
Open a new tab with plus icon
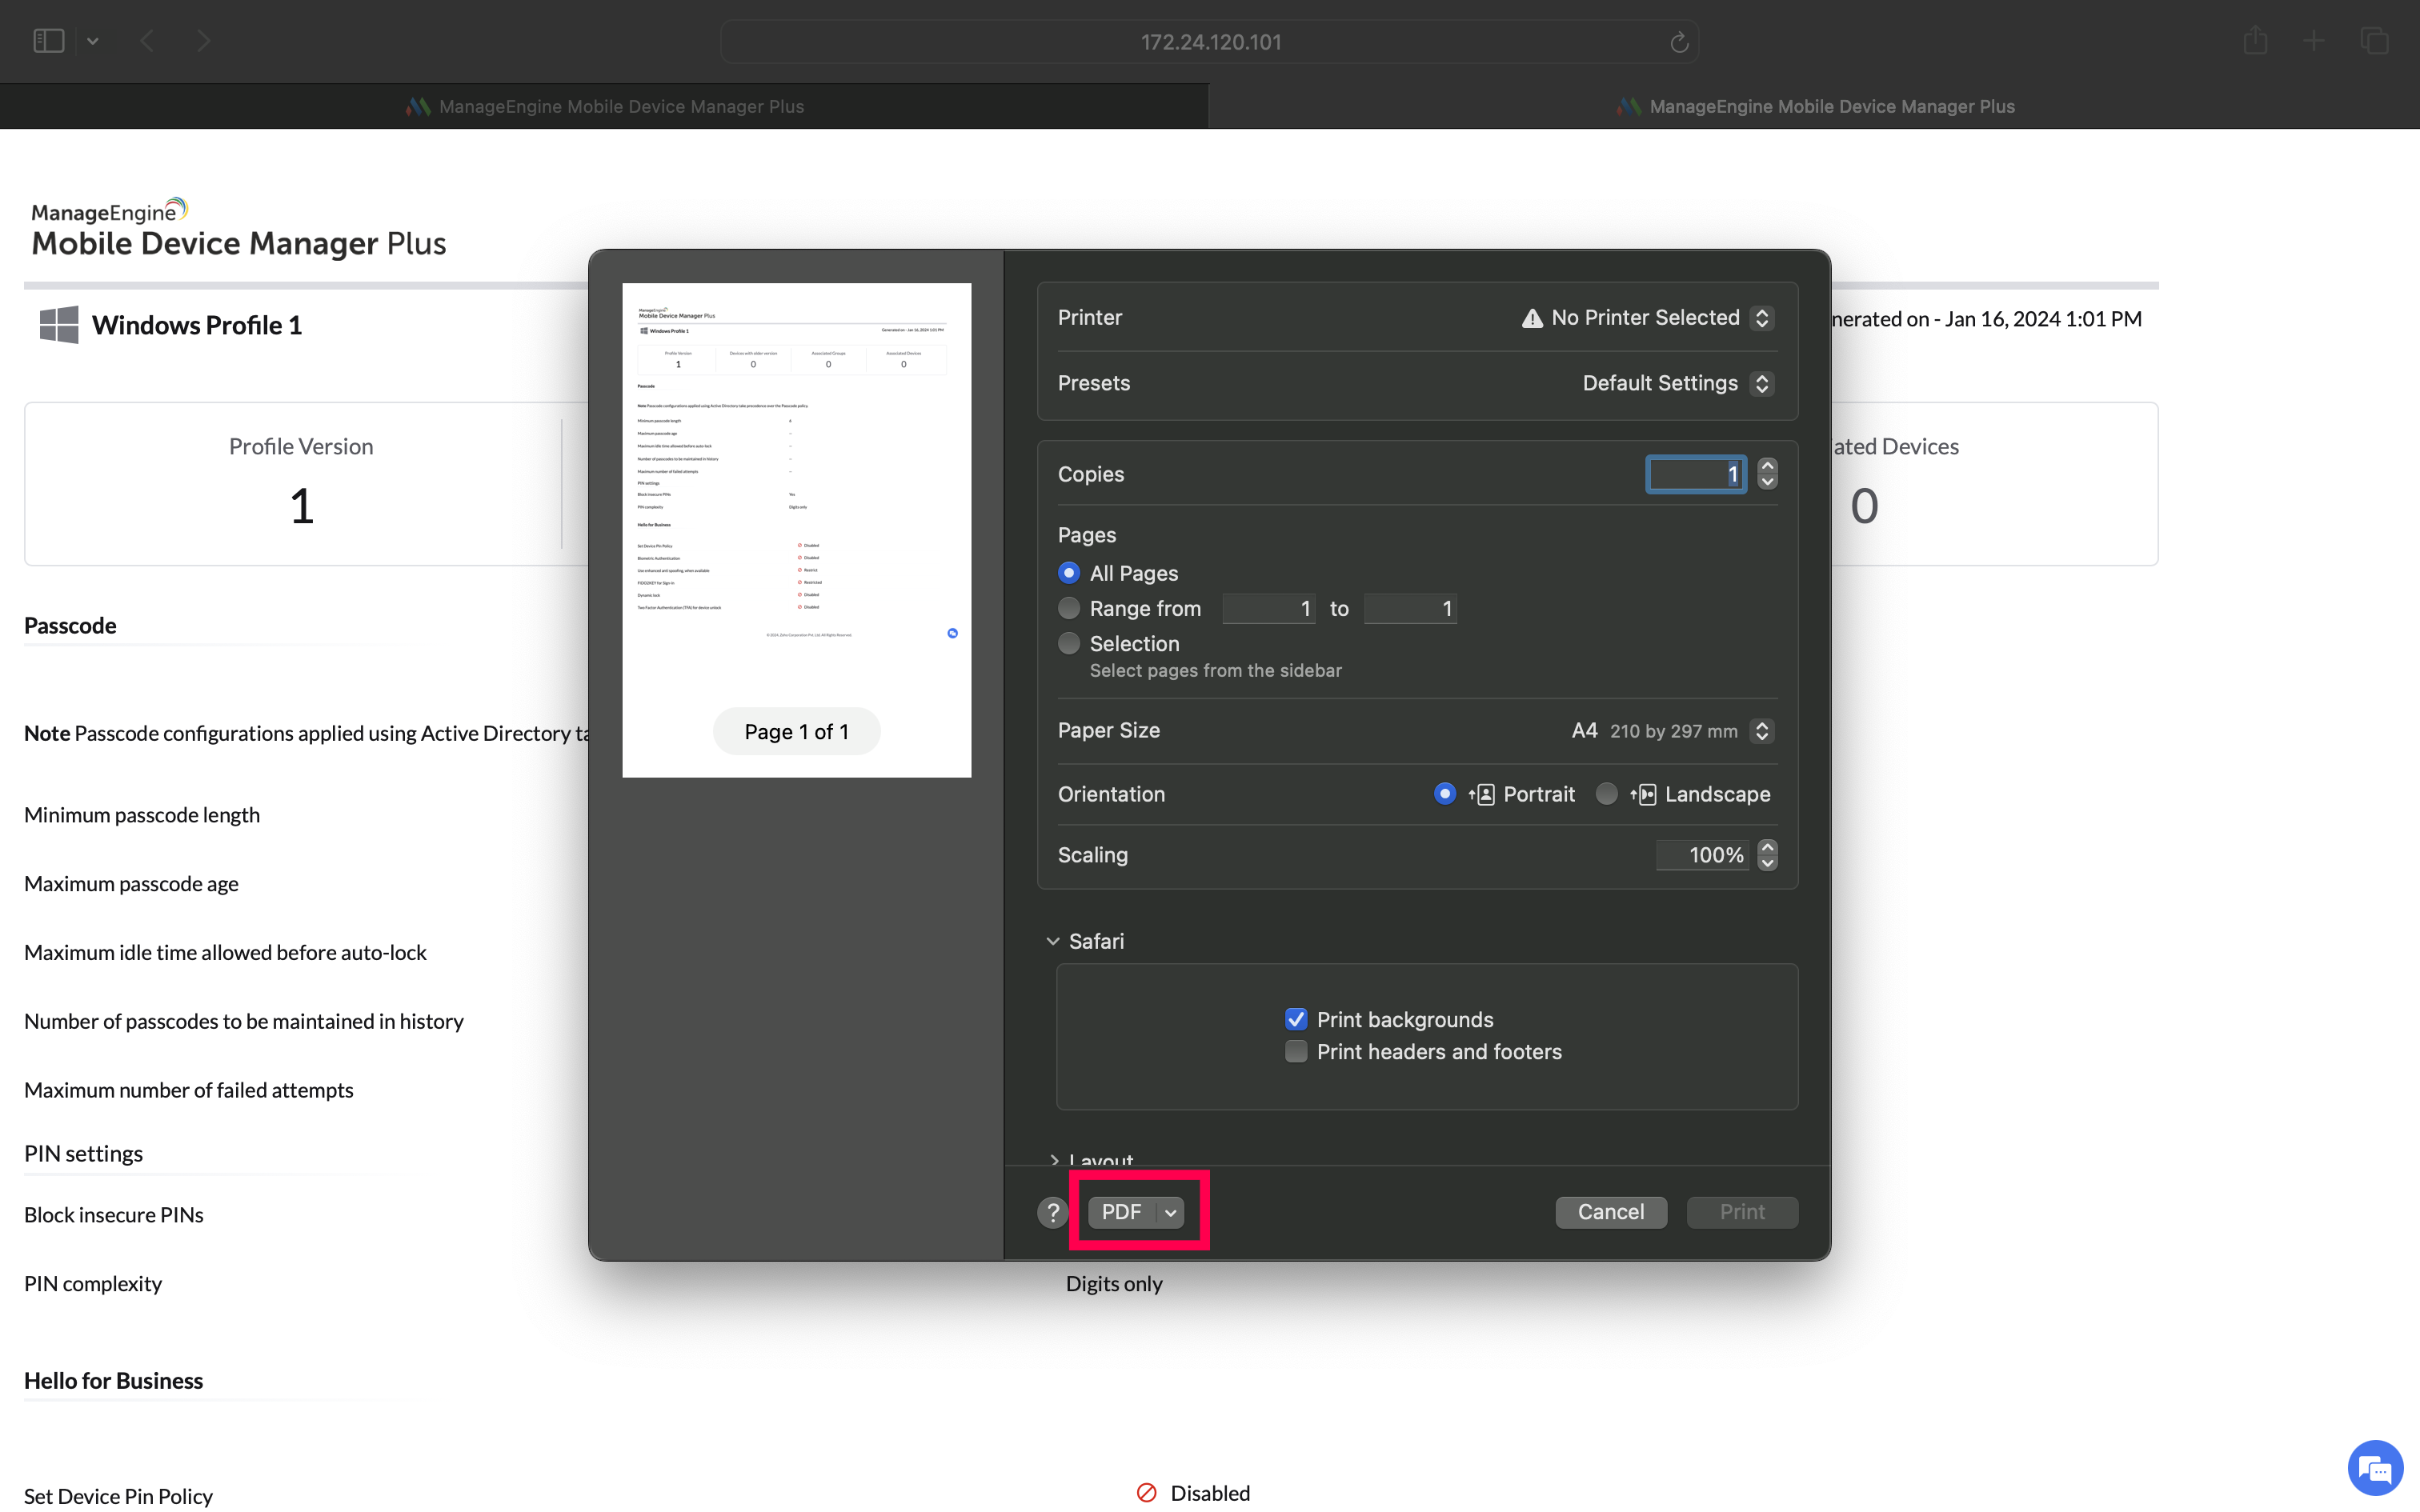coord(2314,41)
